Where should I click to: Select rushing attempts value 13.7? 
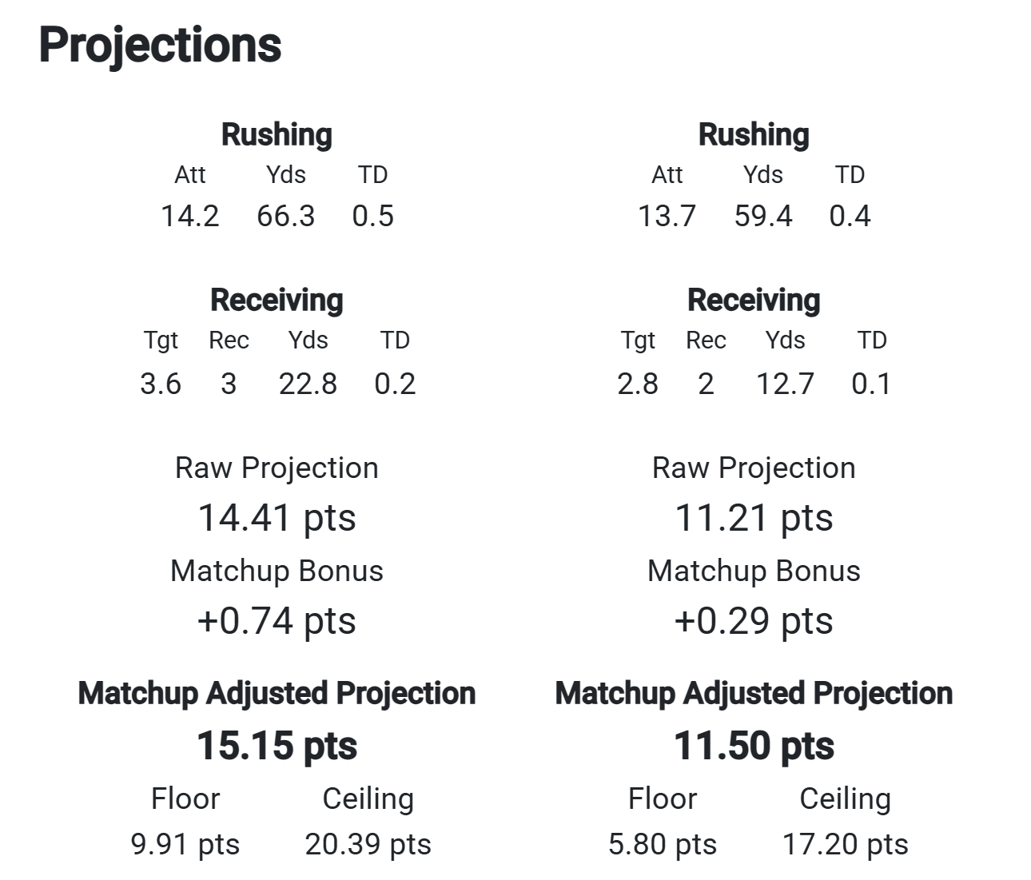[x=667, y=216]
